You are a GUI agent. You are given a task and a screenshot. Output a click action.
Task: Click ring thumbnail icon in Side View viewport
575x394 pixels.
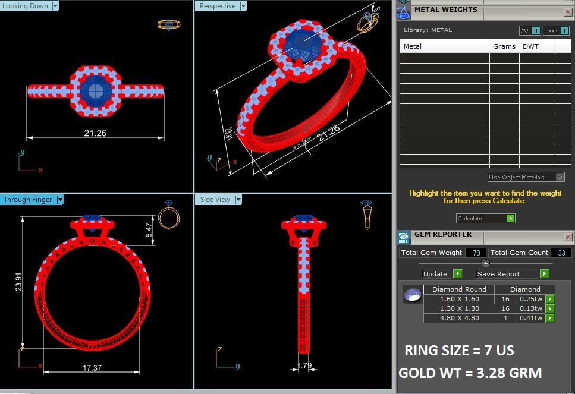367,215
